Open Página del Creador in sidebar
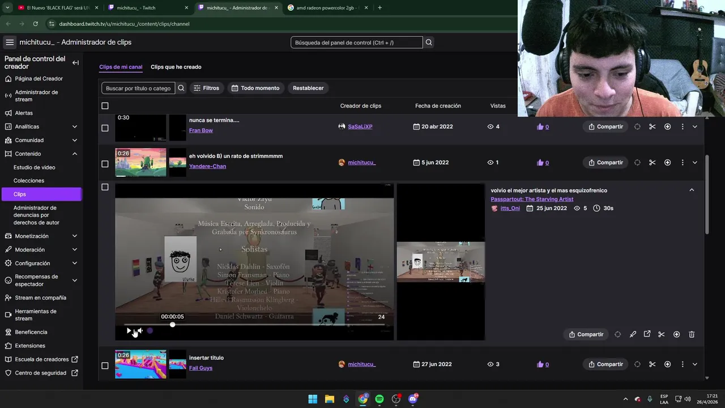 point(39,79)
